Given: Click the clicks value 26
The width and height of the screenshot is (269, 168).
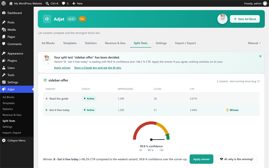Looking at the screenshot, I should pyautogui.click(x=155, y=99).
